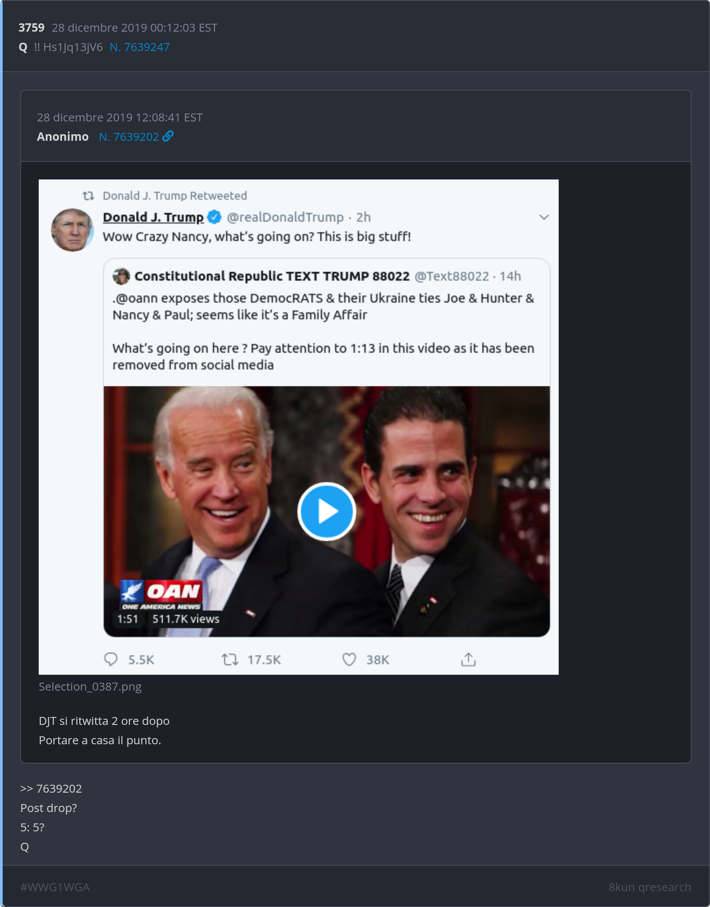Click the retweet icon showing 17.5K
Viewport: 710px width, 907px height.
pyautogui.click(x=230, y=659)
